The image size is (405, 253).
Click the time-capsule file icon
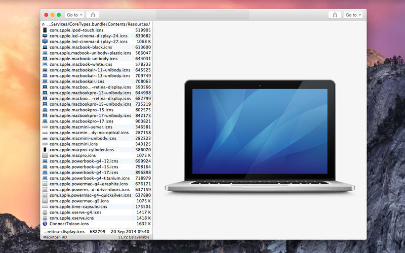[45, 206]
